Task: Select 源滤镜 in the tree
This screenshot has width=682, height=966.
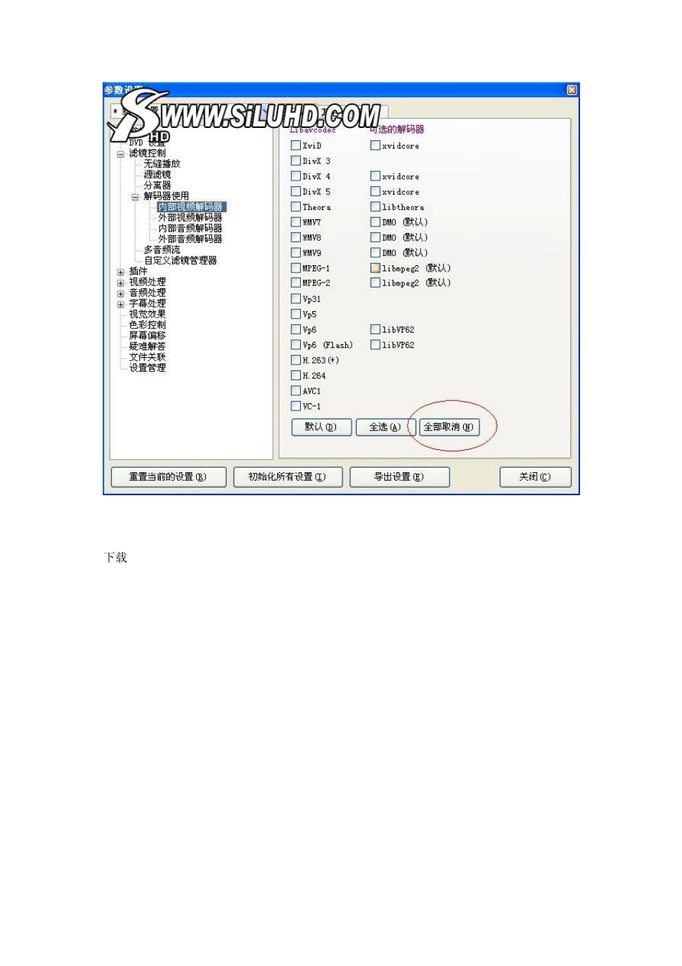Action: coord(157,175)
